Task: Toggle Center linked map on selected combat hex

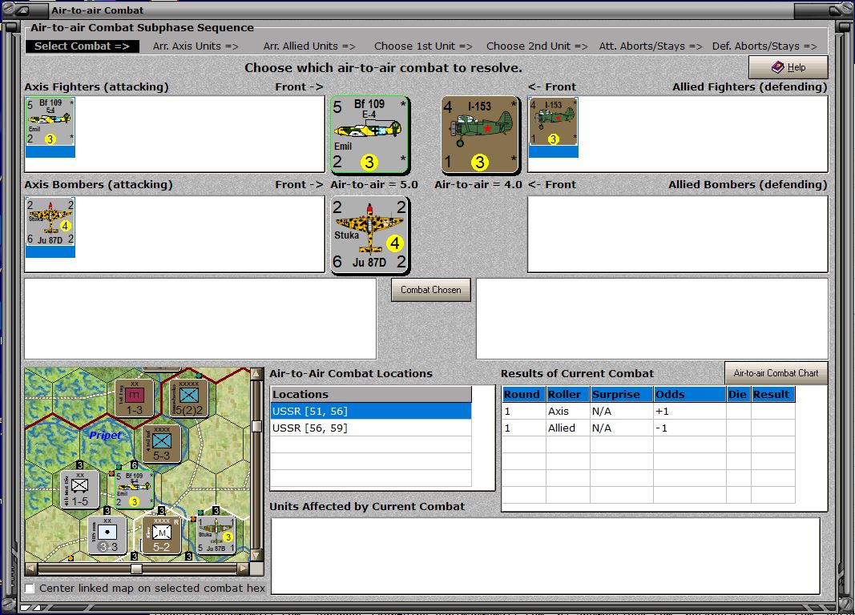Action: (x=30, y=589)
